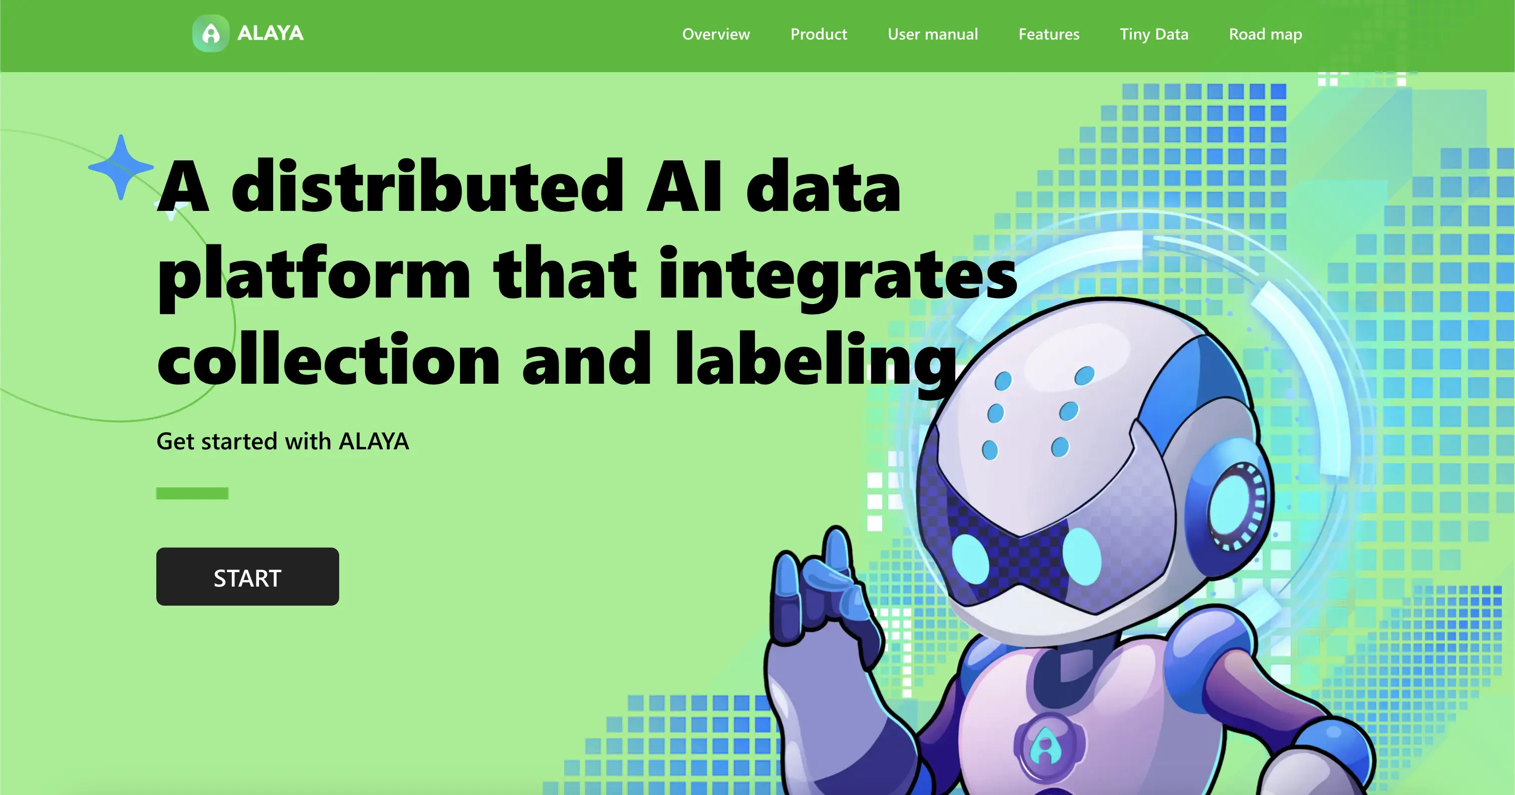Click the Product navigation menu item
The image size is (1515, 795).
pos(819,33)
